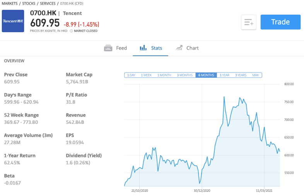This screenshot has height=196, width=304.
Task: Click the Market Cap value 5,764.91B
Action: pyautogui.click(x=77, y=82)
